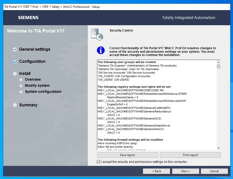This screenshot has width=233, height=179.
Task: Click the Security Control title text
Action: pos(121,31)
